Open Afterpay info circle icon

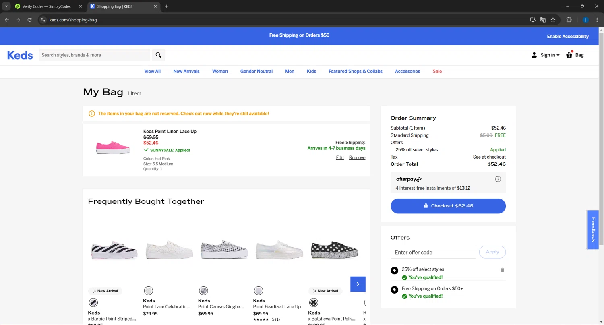(x=498, y=179)
